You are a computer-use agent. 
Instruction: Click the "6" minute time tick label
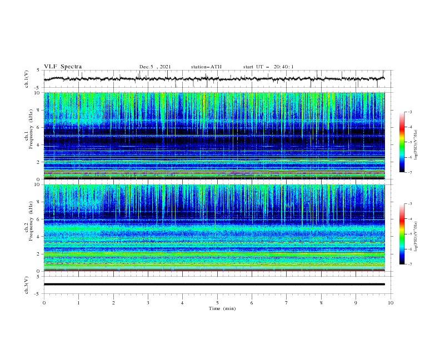coord(252,303)
